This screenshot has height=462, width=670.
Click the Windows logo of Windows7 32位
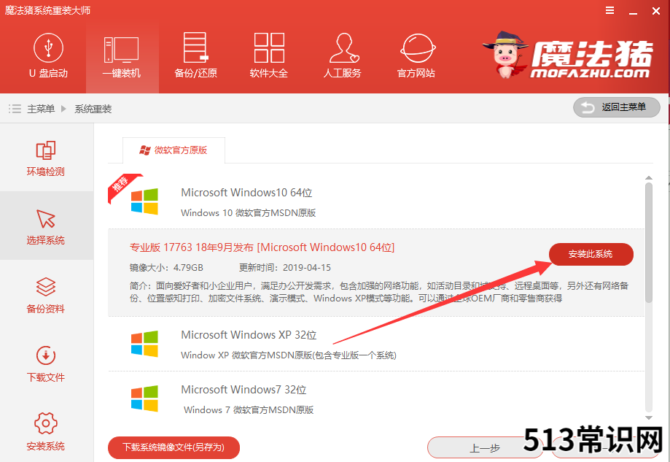pos(144,399)
